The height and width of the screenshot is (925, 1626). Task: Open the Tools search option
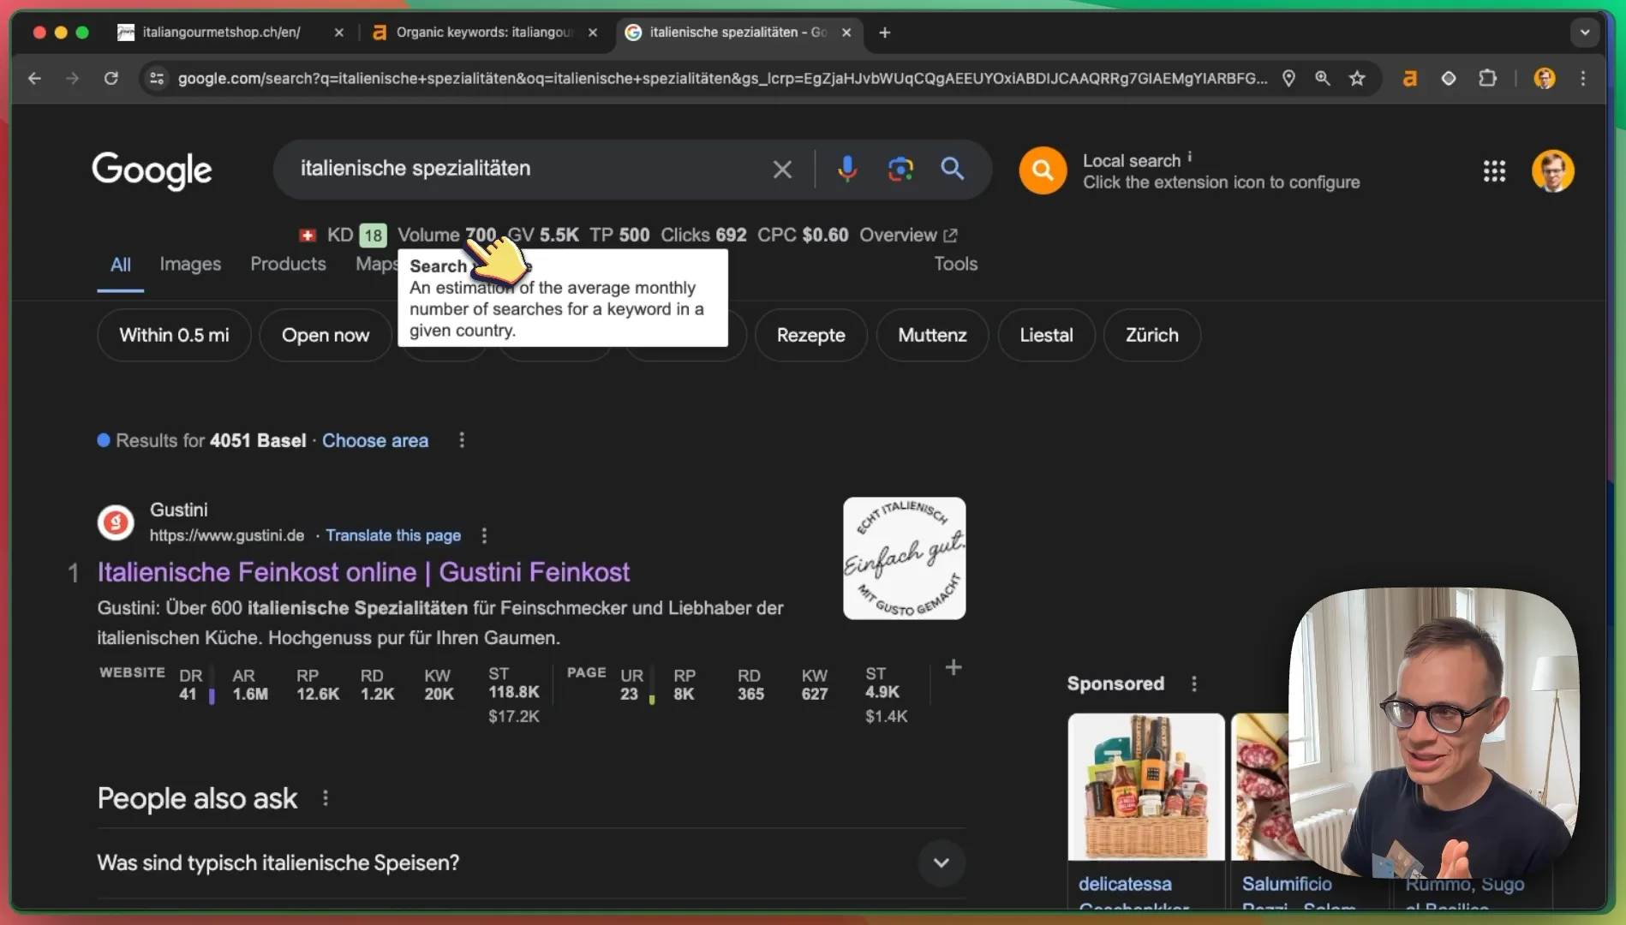tap(955, 264)
